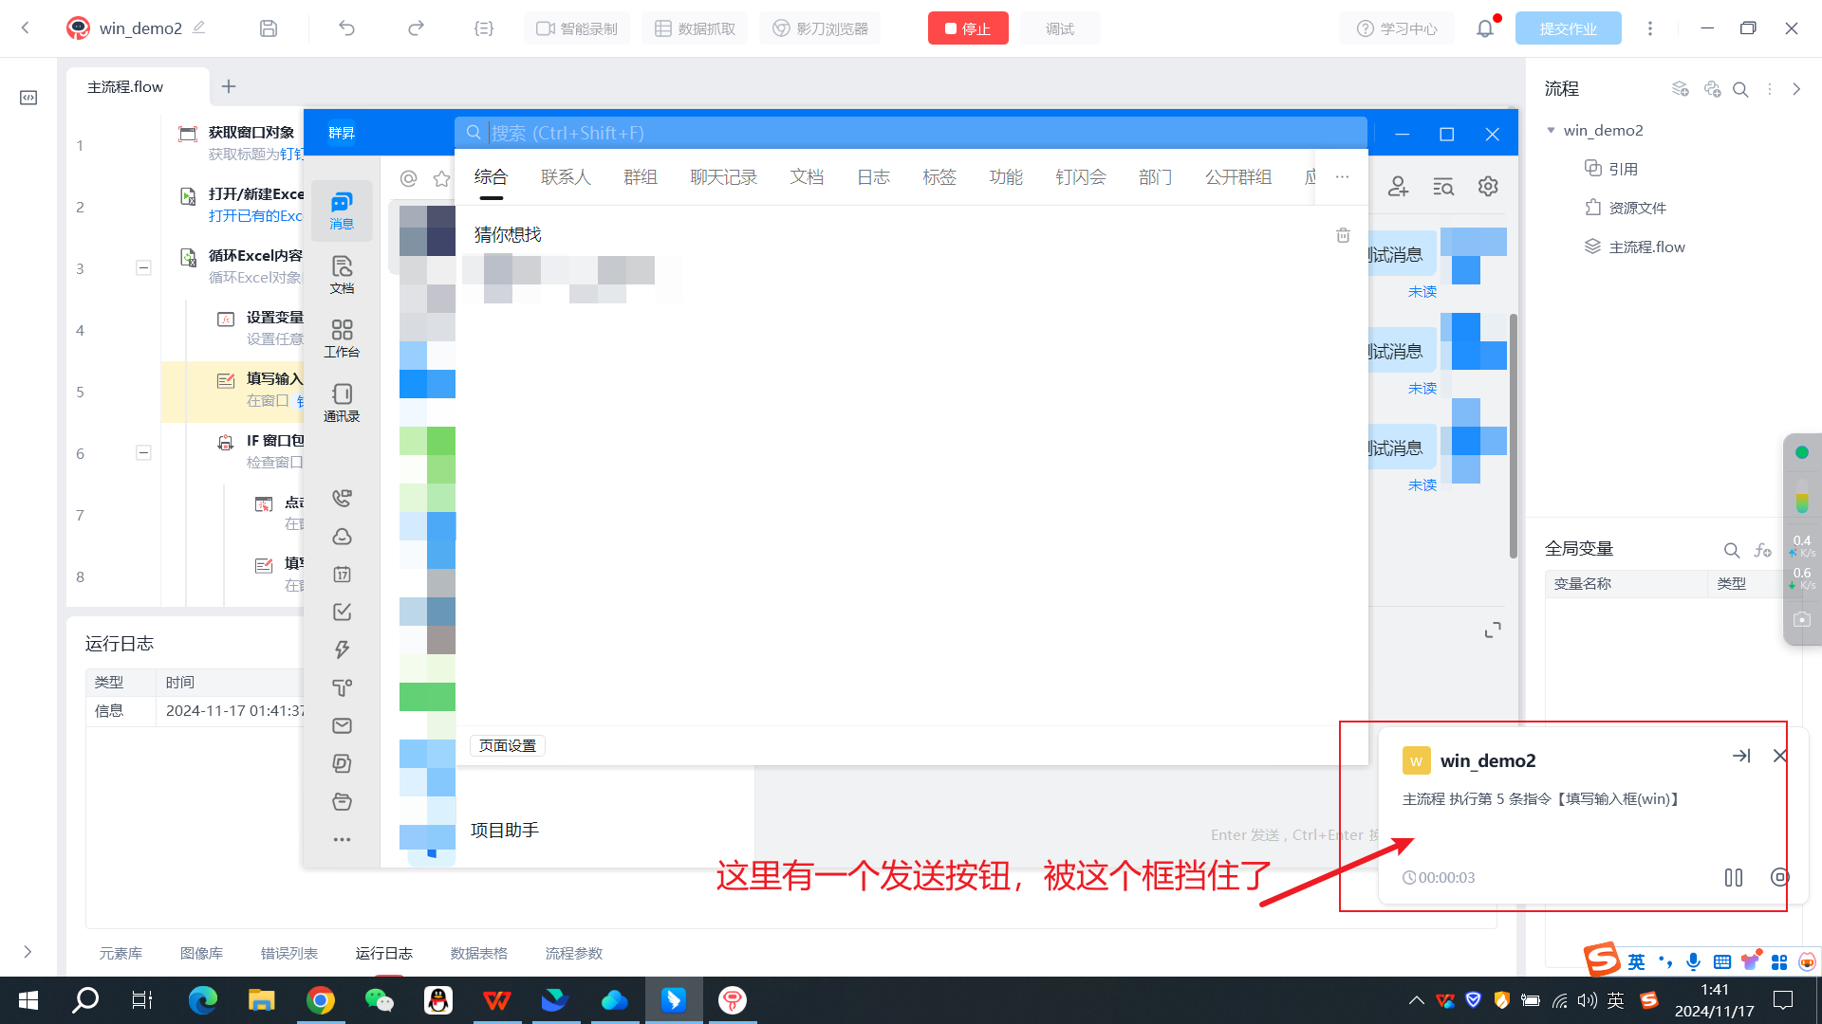Open DingTalk settings gear icon

coord(1488,186)
